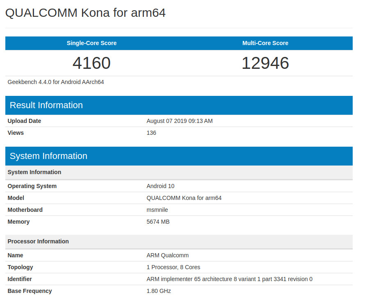This screenshot has width=365, height=304.
Task: Click the Topology value 1 Processor, 8 Cores
Action: pyautogui.click(x=173, y=267)
